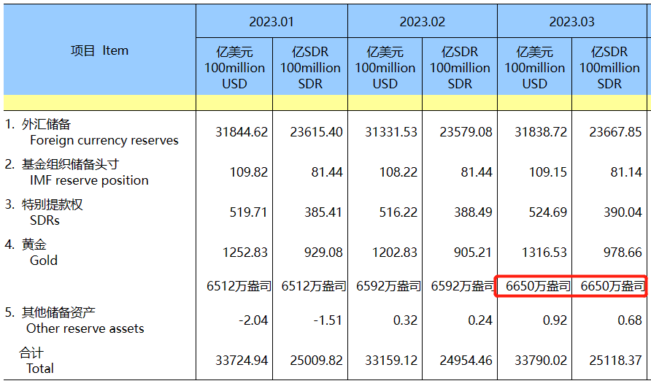Select the value 519.71

pos(249,212)
